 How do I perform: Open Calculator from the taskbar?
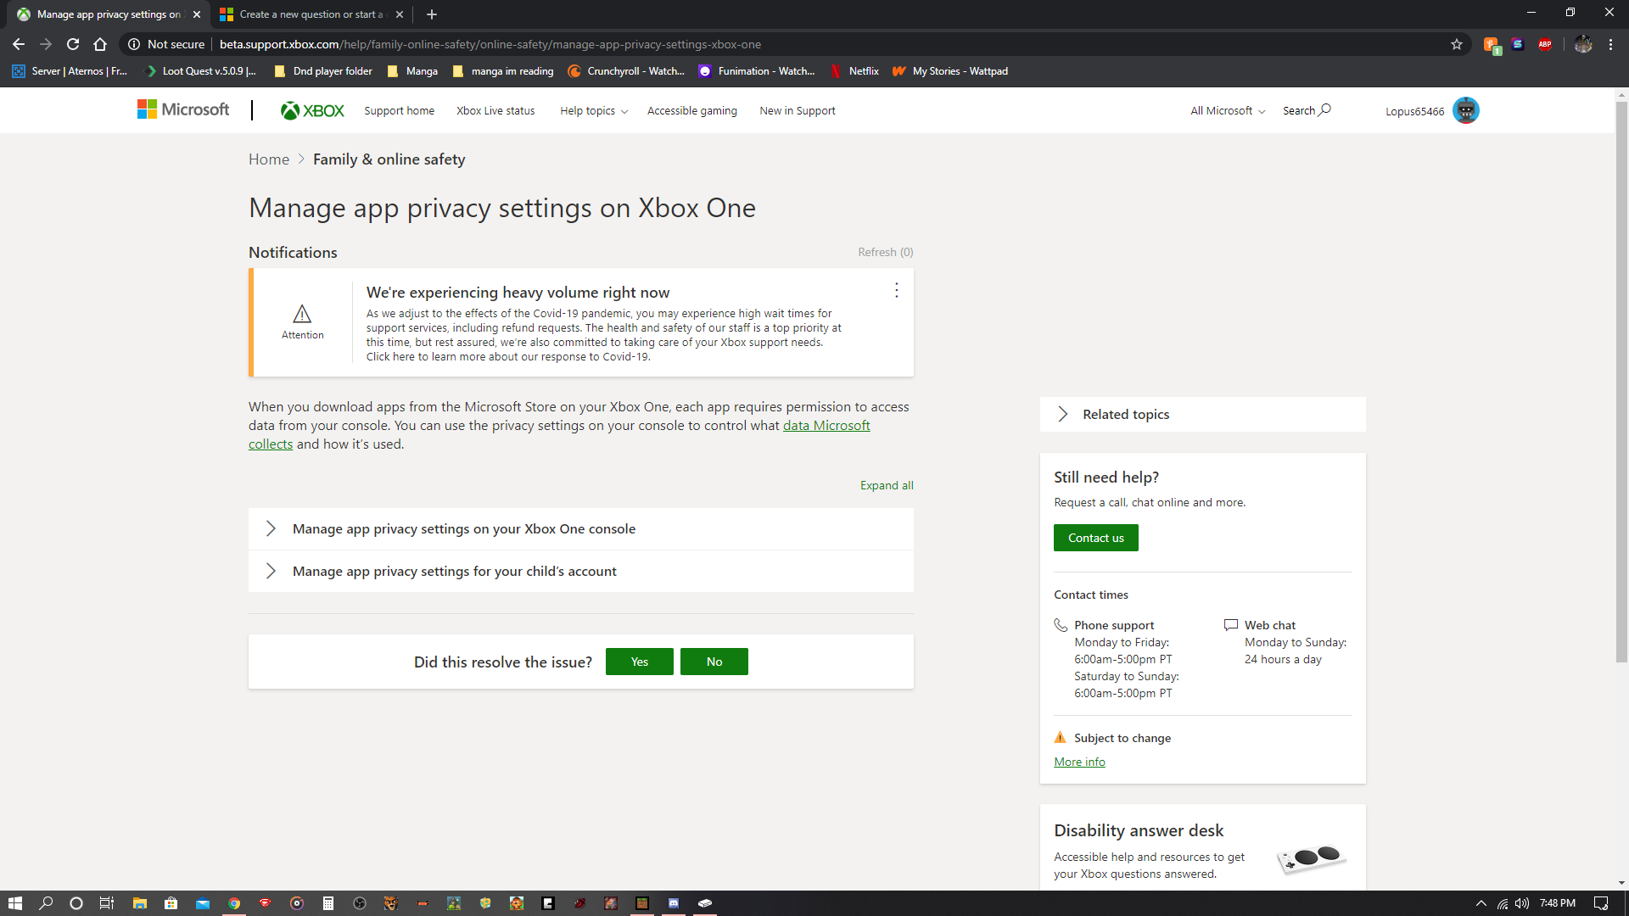click(x=328, y=903)
